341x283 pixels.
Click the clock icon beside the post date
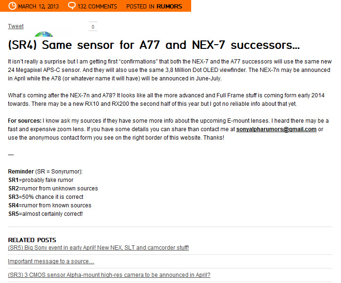tap(12, 6)
